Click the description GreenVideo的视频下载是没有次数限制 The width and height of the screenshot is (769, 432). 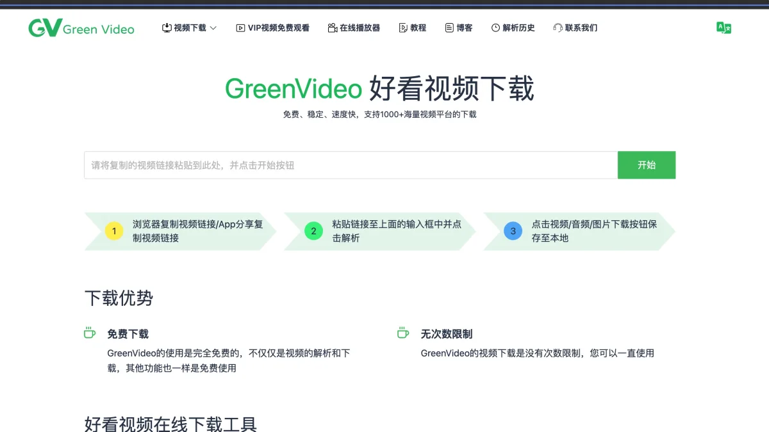(537, 353)
